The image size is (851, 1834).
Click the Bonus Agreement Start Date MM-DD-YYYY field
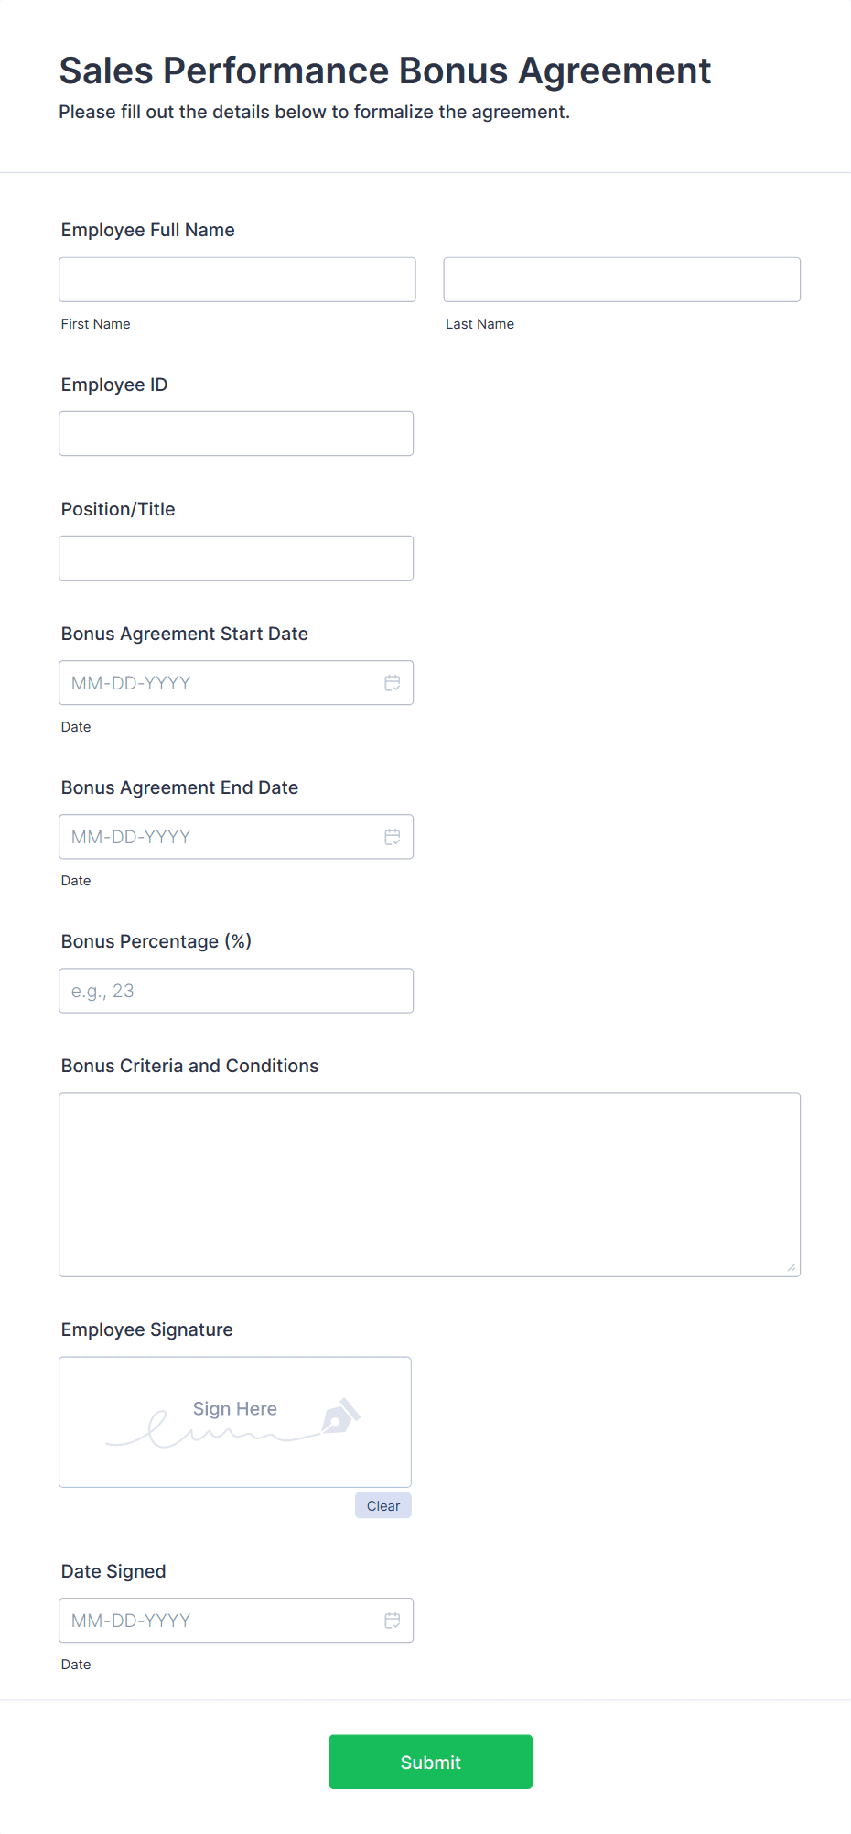tap(210, 682)
